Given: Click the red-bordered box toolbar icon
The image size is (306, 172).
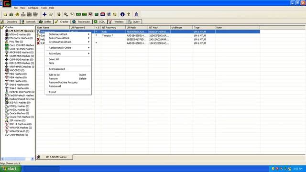Looking at the screenshot, I should (x=103, y=14).
